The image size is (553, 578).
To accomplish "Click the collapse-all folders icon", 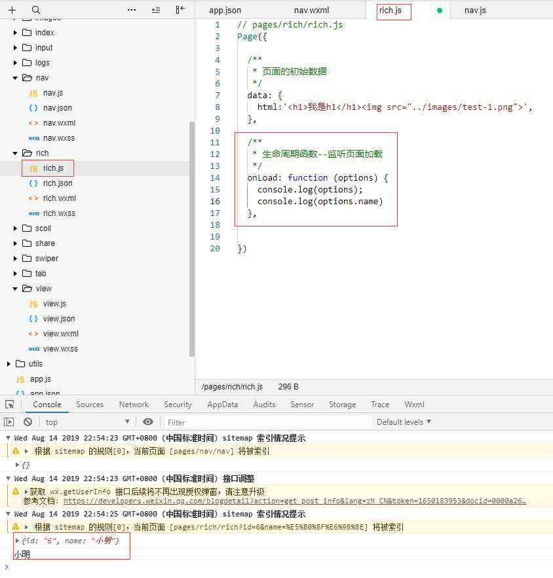I will (156, 10).
